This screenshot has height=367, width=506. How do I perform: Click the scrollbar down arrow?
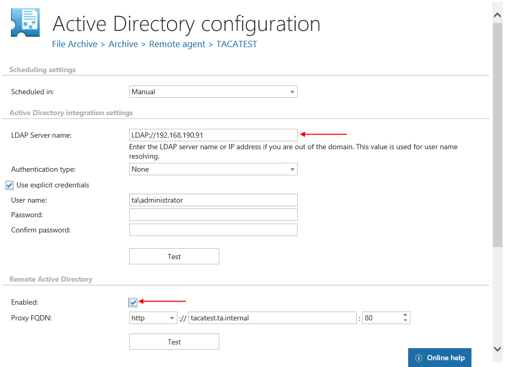(x=497, y=349)
